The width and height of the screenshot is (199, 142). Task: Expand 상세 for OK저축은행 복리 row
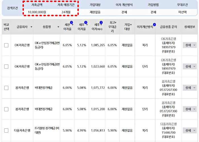tap(190, 45)
